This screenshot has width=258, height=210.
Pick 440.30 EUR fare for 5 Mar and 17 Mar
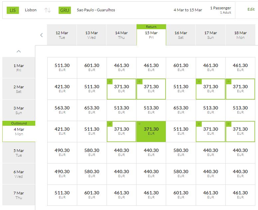[210, 153]
